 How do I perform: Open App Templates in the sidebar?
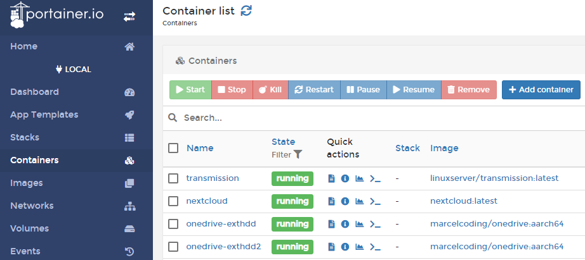pyautogui.click(x=44, y=115)
